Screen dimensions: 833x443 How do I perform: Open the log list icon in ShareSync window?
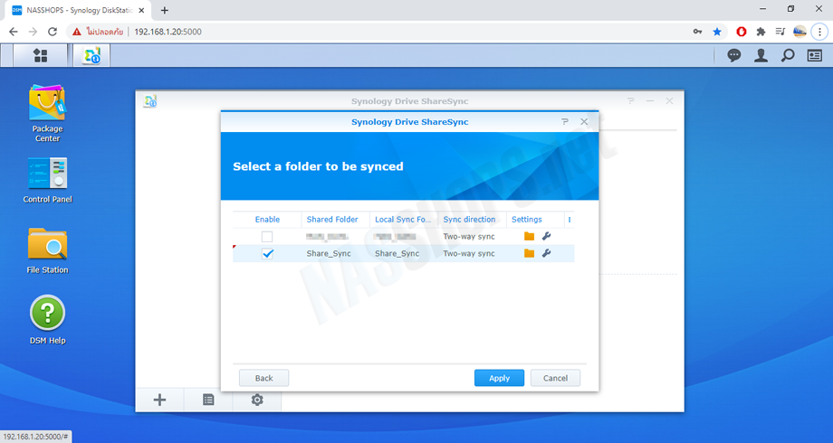[208, 400]
